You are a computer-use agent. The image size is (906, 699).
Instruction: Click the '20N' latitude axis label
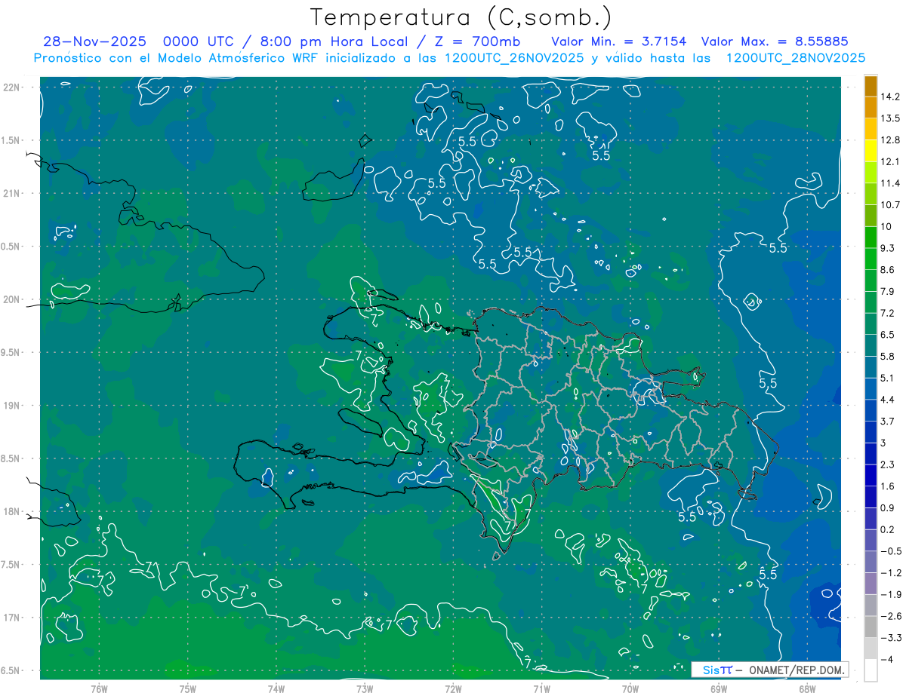[11, 299]
